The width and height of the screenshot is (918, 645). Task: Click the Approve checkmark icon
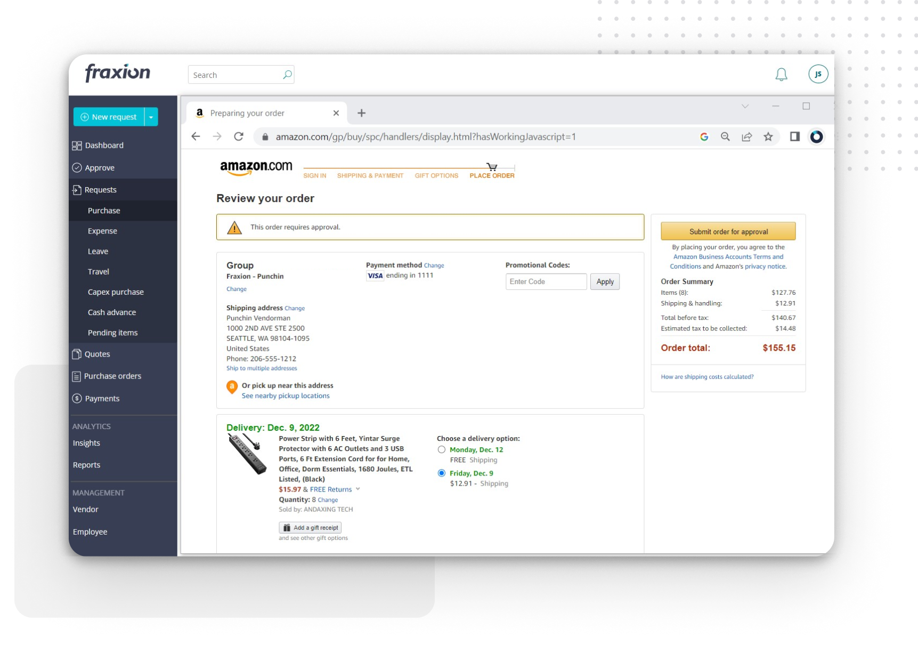point(77,168)
